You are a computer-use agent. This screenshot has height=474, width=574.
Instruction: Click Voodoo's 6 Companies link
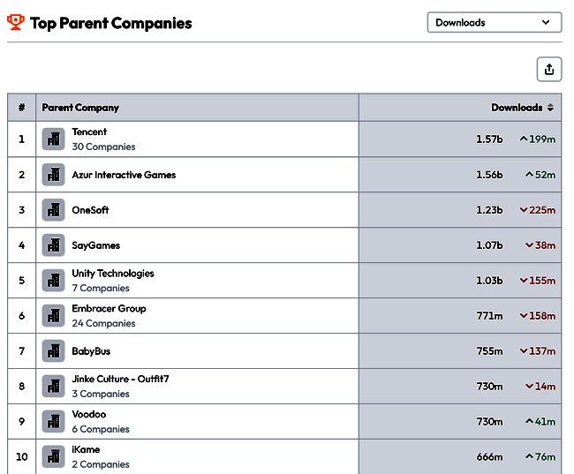(x=101, y=430)
